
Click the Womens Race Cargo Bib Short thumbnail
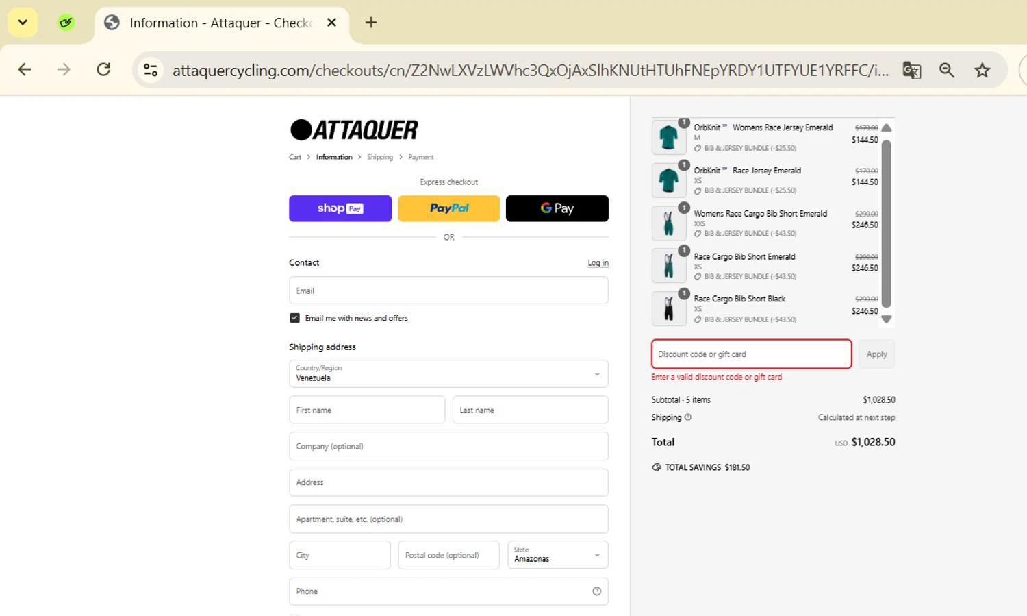[668, 223]
